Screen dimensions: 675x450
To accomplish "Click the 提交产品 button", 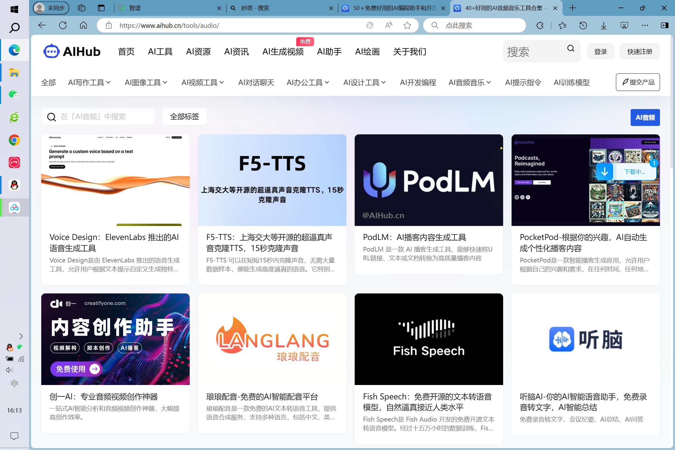I will 638,82.
